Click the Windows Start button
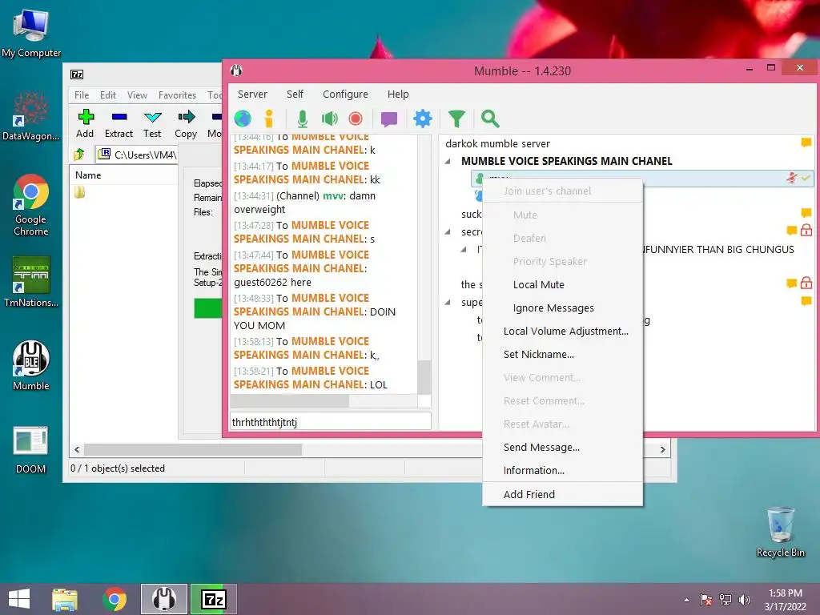This screenshot has height=615, width=820. [19, 599]
